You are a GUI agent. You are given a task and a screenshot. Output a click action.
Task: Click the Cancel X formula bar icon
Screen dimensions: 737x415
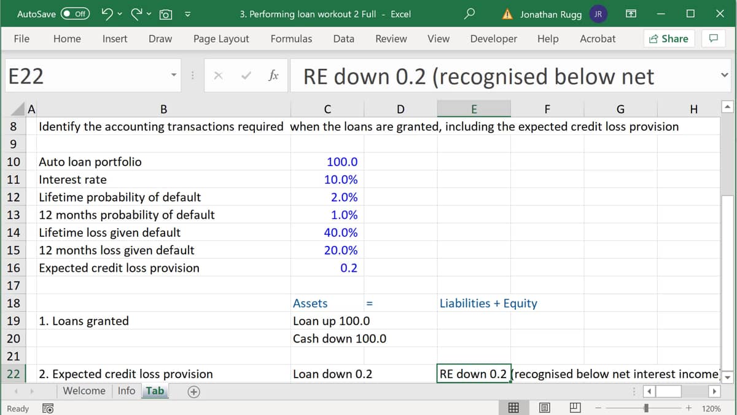point(217,76)
